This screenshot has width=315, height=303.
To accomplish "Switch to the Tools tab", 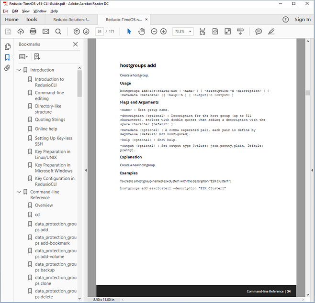I will pyautogui.click(x=32, y=20).
